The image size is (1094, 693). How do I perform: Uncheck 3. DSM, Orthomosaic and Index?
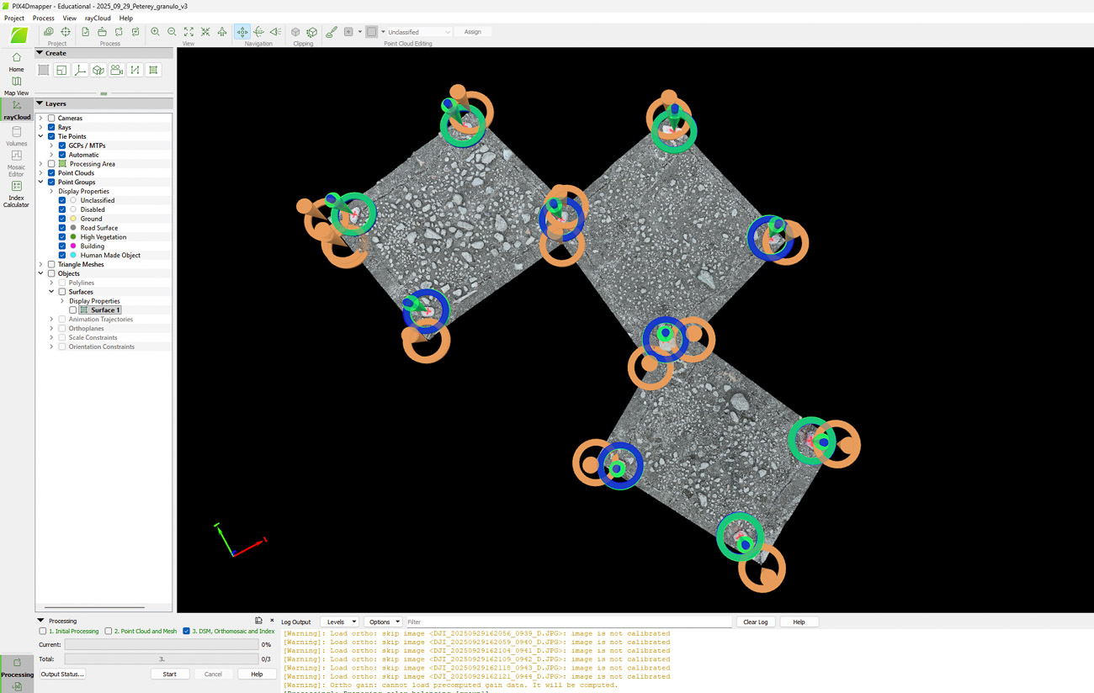point(187,631)
